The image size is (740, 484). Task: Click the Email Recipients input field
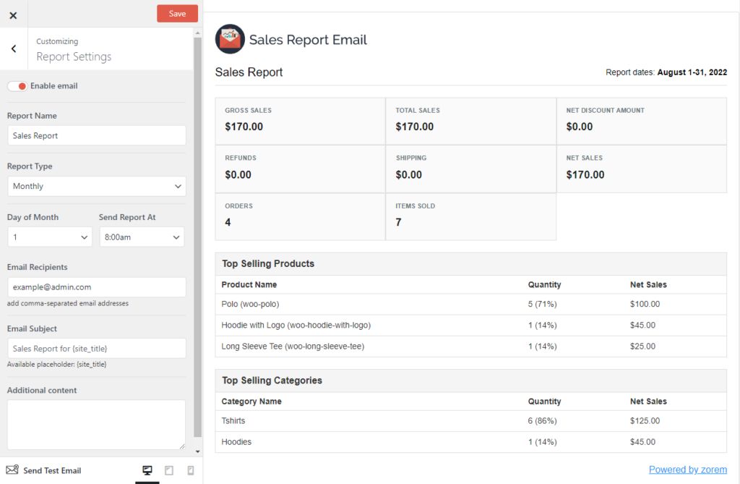tap(97, 287)
